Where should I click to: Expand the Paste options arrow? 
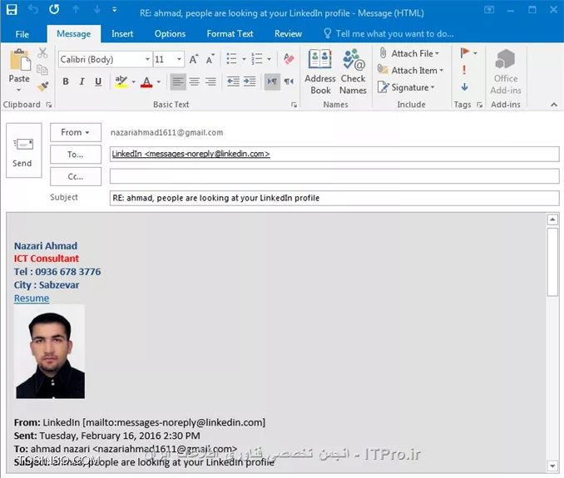point(18,90)
